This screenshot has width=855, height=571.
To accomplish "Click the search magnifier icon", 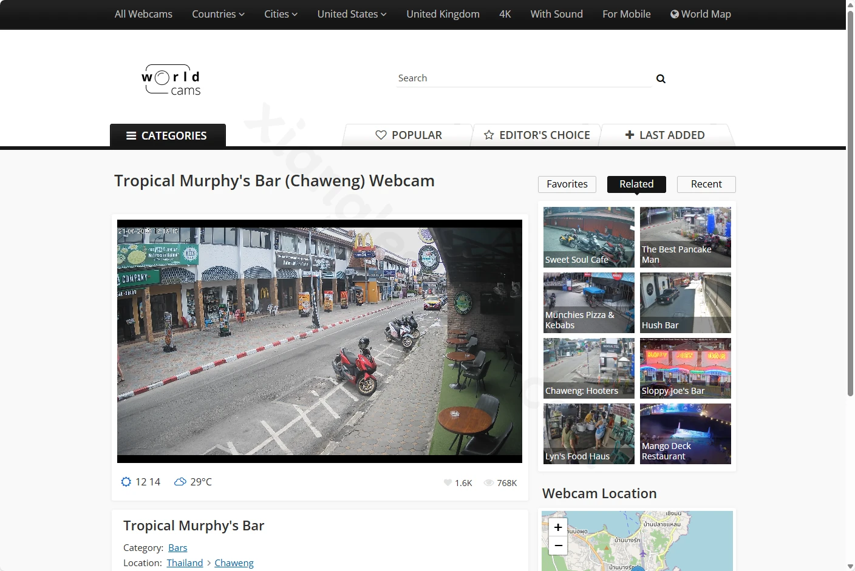I will pos(661,79).
